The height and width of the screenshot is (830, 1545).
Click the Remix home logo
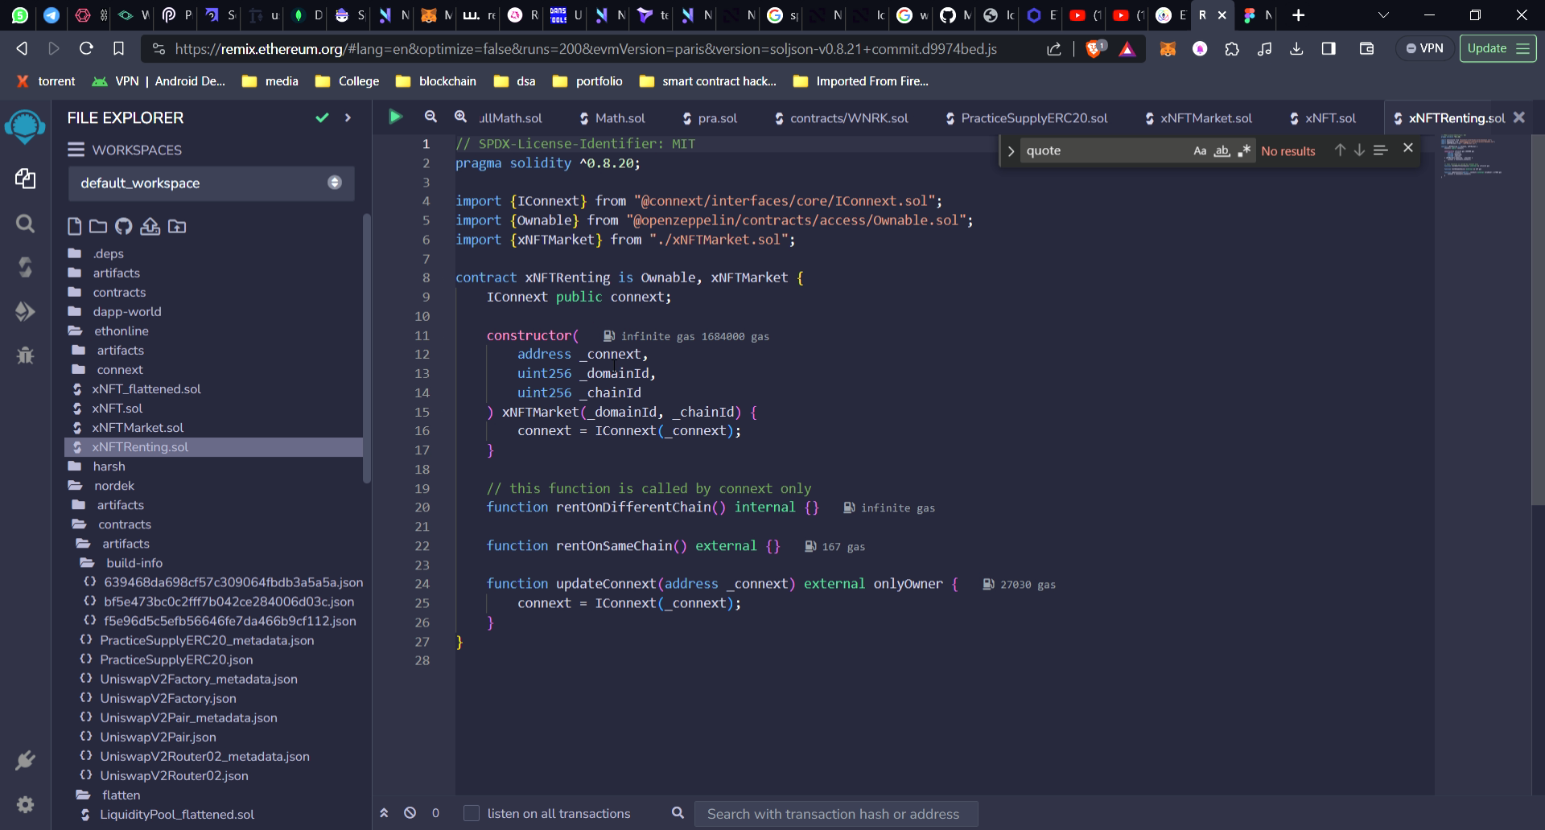25,127
